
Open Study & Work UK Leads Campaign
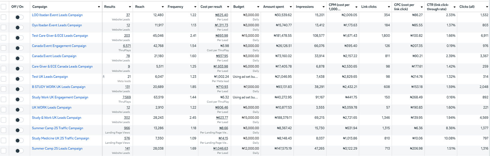(x=57, y=118)
